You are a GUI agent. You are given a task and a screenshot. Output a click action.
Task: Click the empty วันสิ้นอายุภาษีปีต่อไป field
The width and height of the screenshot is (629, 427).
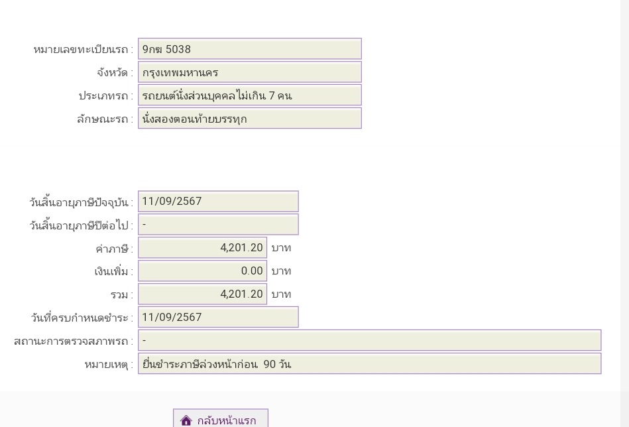pos(218,225)
